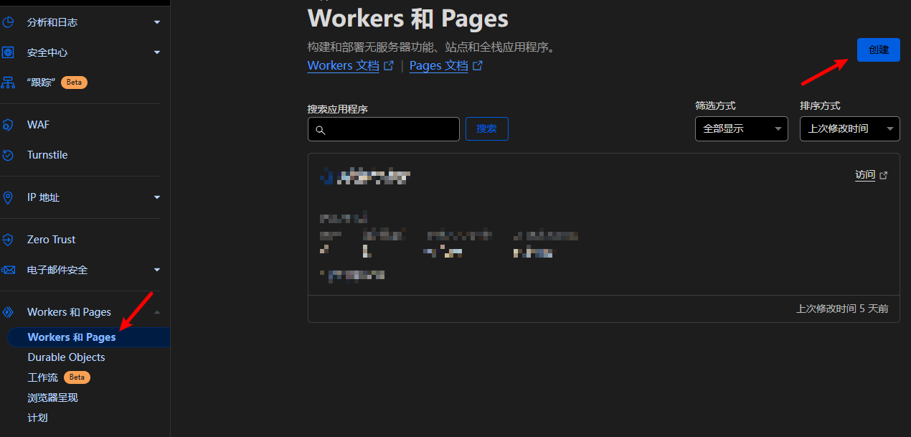Click the Turnstile sidebar icon
This screenshot has height=437, width=911.
(x=8, y=155)
